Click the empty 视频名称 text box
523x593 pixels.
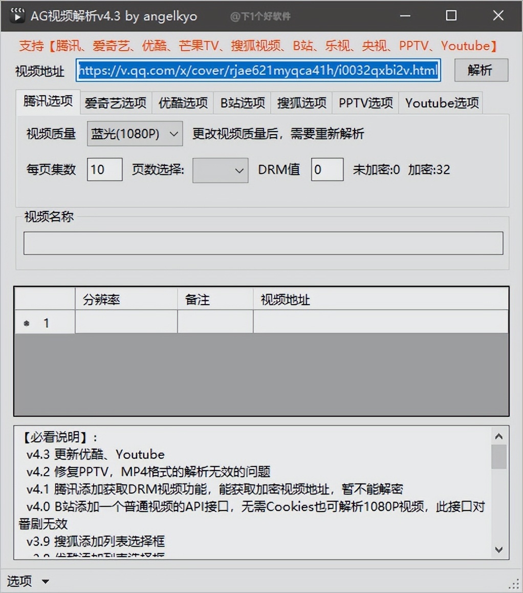tap(263, 243)
